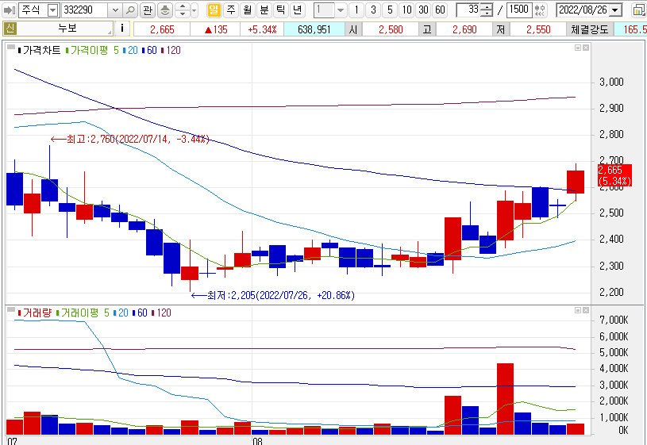This screenshot has width=647, height=445.
Task: Click the low price 2,550 value
Action: click(538, 29)
